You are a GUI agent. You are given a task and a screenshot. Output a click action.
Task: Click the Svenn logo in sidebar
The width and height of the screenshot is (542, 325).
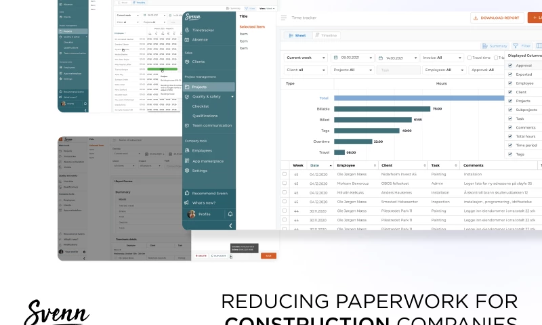coord(192,16)
